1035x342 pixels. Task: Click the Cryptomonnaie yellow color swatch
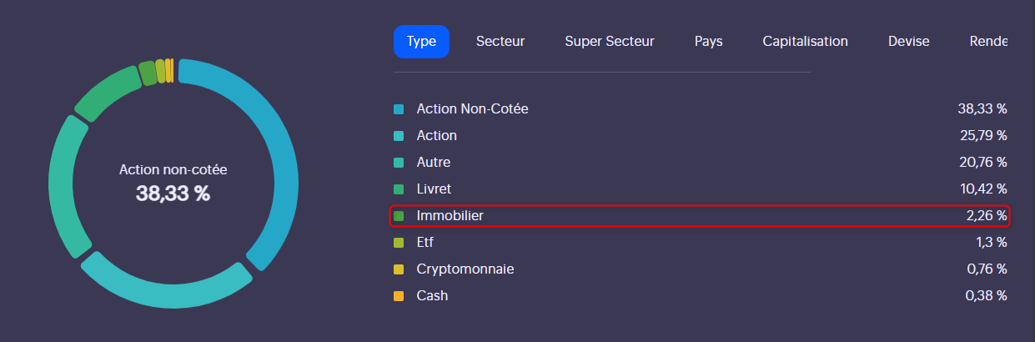[x=399, y=269]
